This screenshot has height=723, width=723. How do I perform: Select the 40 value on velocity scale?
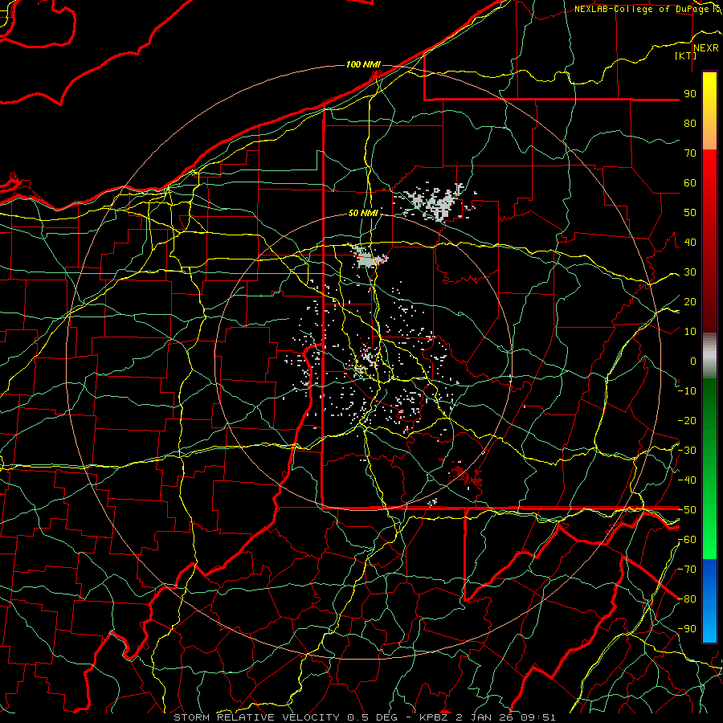pyautogui.click(x=690, y=242)
